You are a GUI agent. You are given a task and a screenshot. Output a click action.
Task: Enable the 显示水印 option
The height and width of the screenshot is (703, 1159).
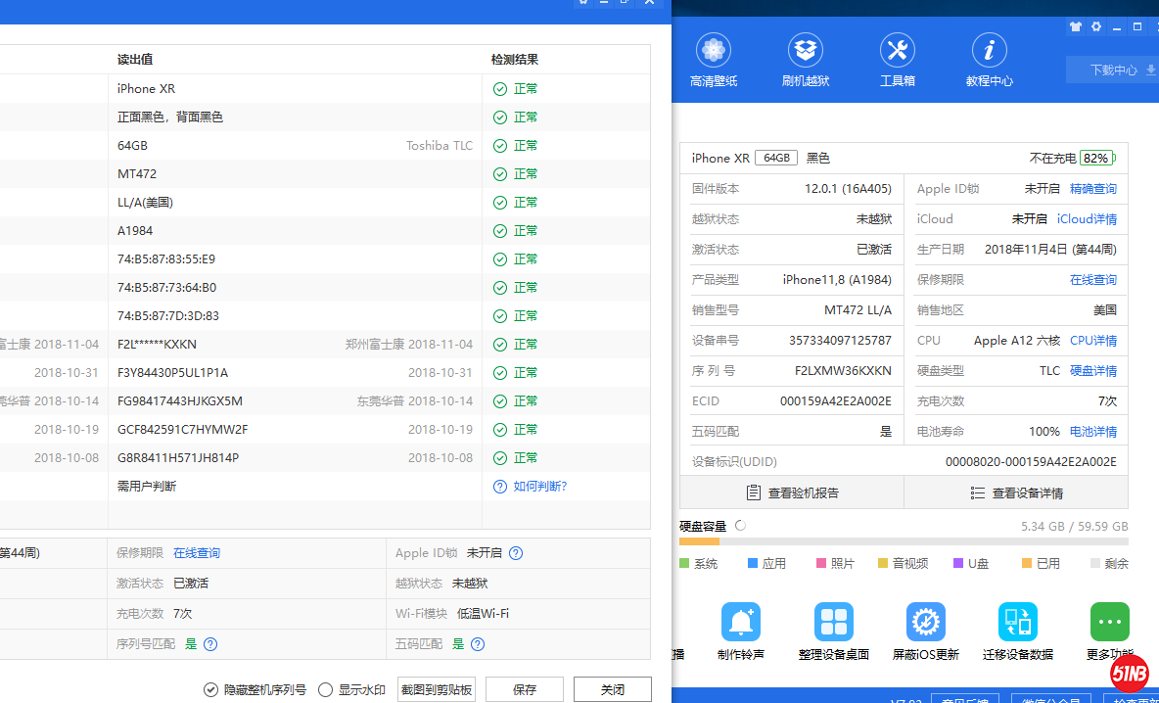click(326, 690)
